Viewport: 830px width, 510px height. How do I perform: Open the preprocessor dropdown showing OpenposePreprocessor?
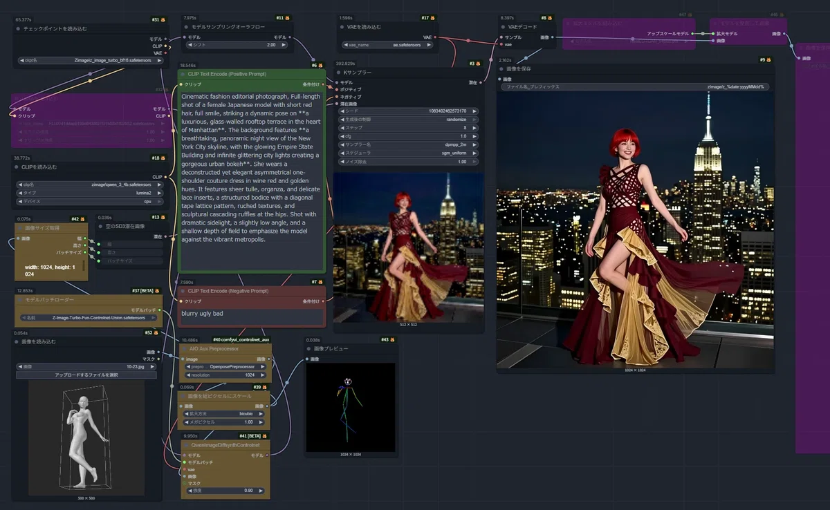225,366
